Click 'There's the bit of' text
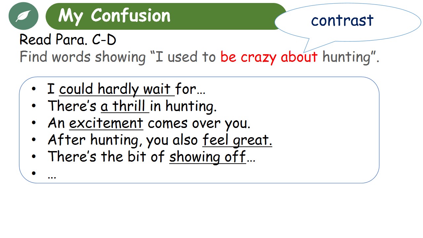Screen dimensions: 423x238 106,157
